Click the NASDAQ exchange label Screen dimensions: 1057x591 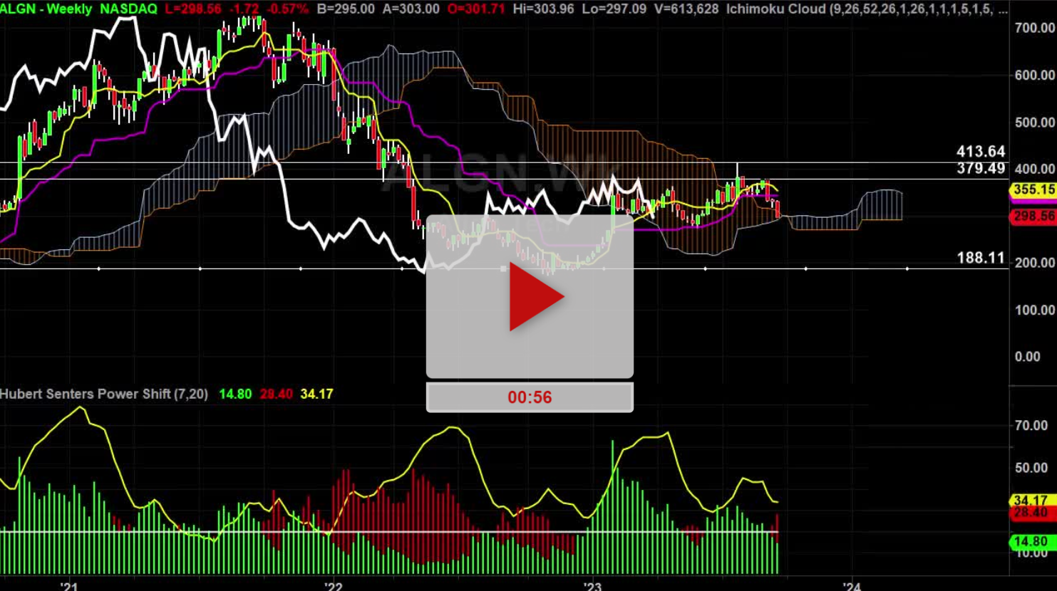tap(128, 9)
